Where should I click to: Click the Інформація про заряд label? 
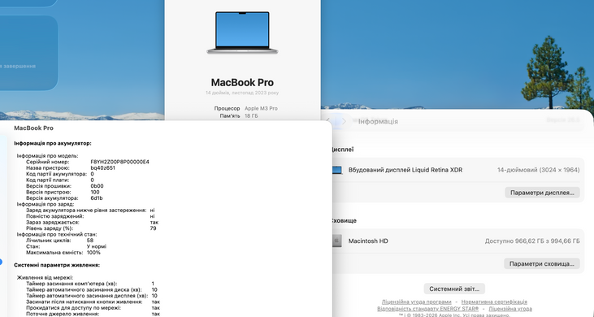click(46, 204)
